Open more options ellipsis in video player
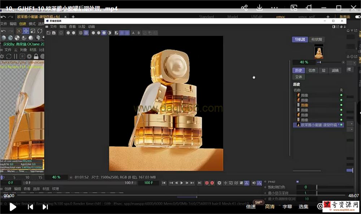This screenshot has width=361, height=214. tap(274, 8)
